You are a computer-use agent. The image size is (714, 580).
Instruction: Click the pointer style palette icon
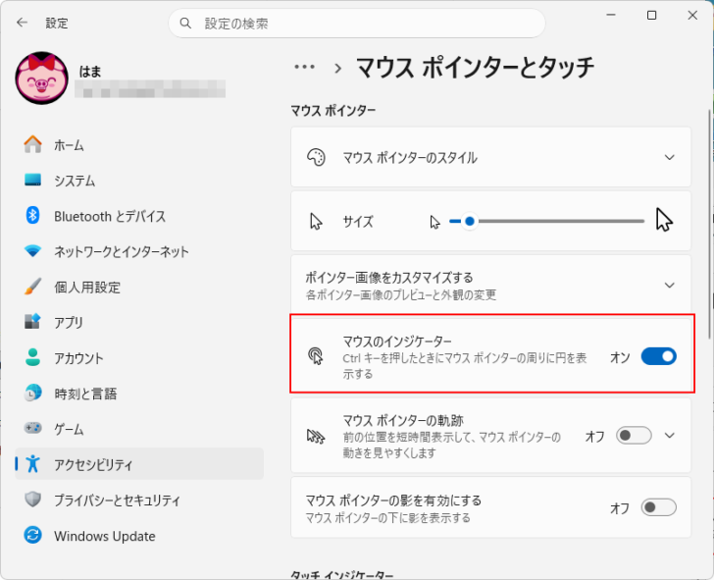[316, 158]
